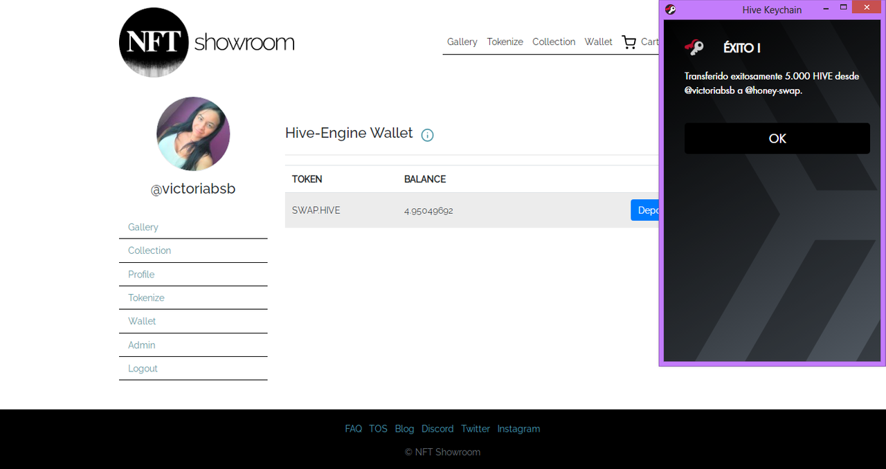This screenshot has height=469, width=886.
Task: Click the transfer success message text
Action: pos(772,83)
